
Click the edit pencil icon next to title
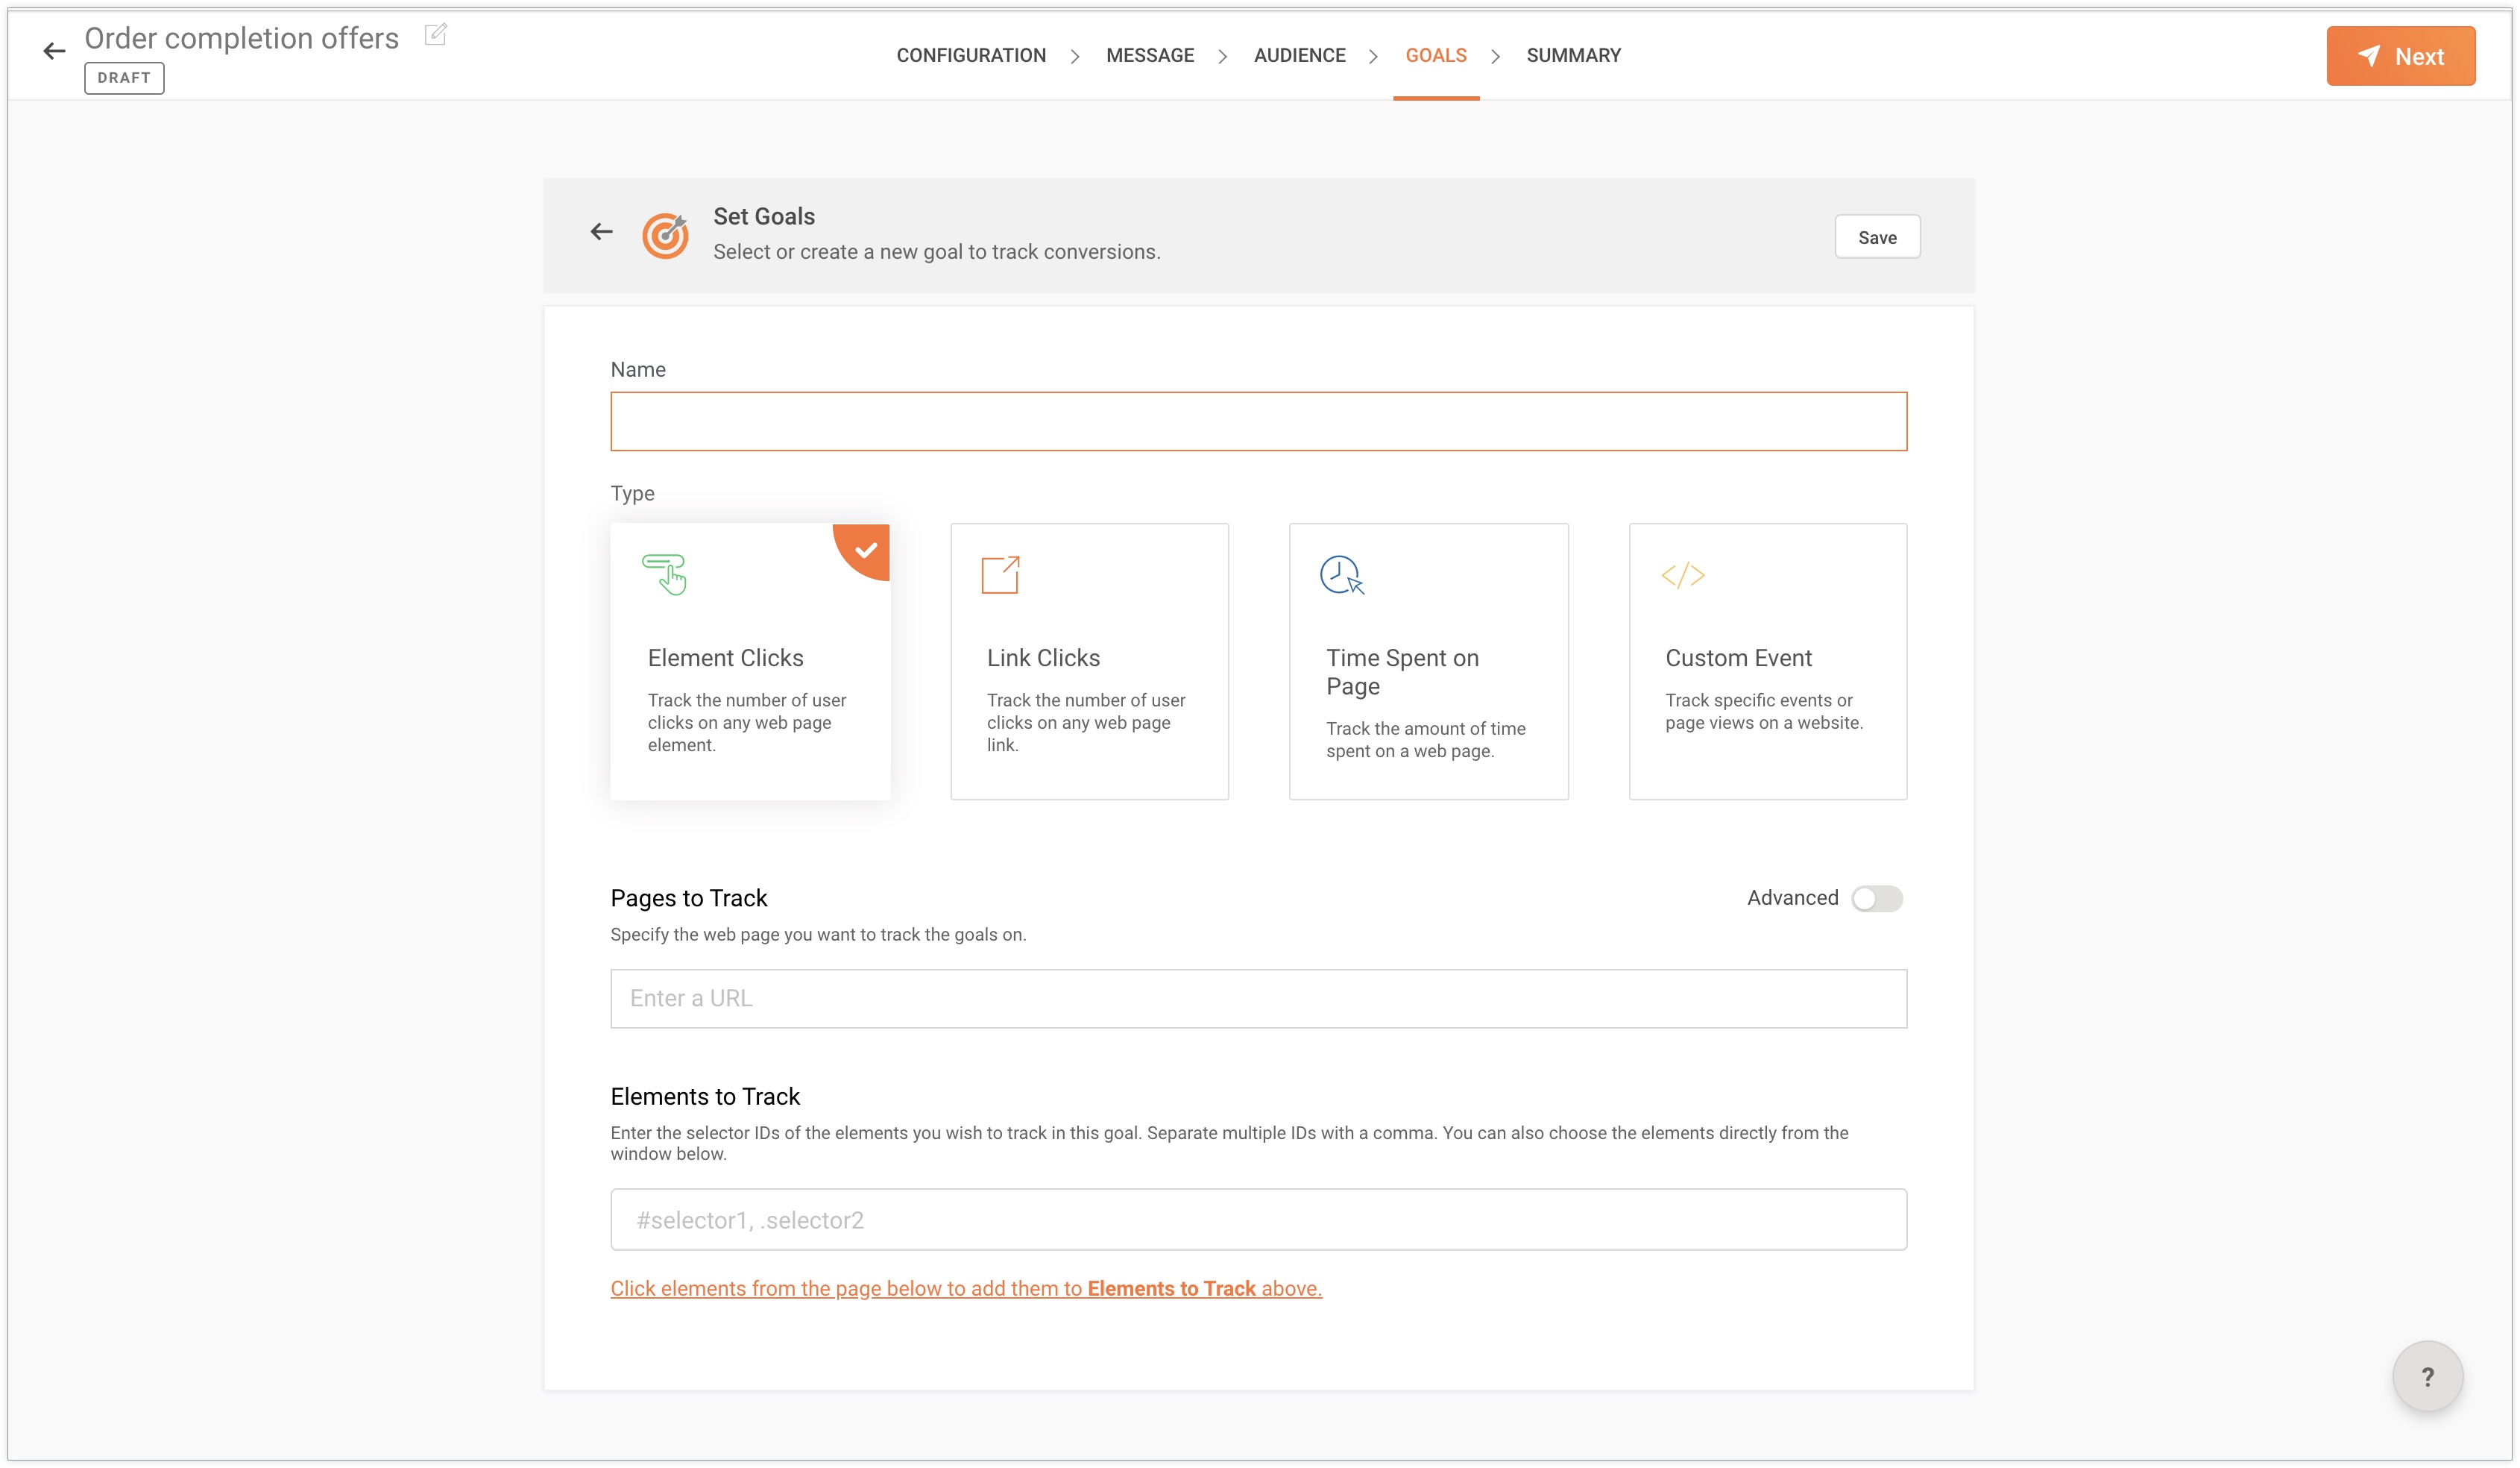pyautogui.click(x=435, y=36)
